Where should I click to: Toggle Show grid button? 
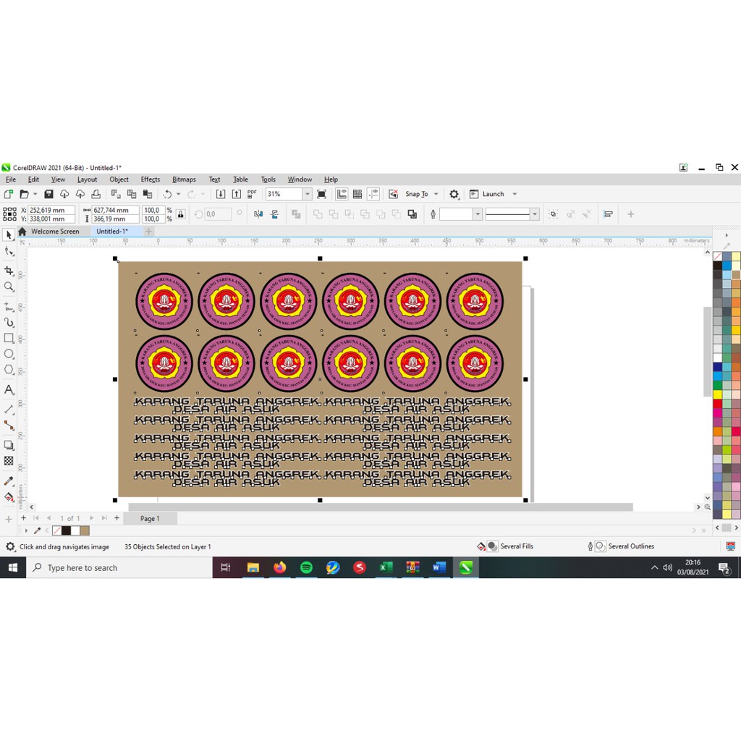click(357, 194)
